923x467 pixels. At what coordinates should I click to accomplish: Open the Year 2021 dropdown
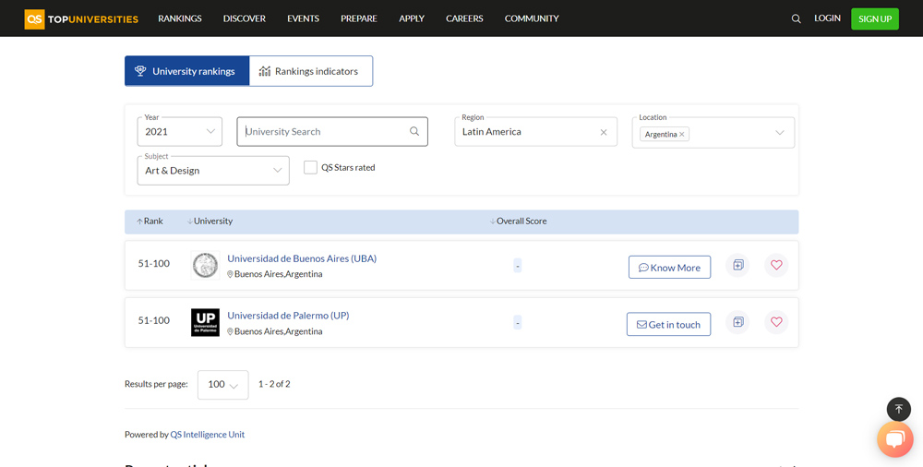coord(180,131)
